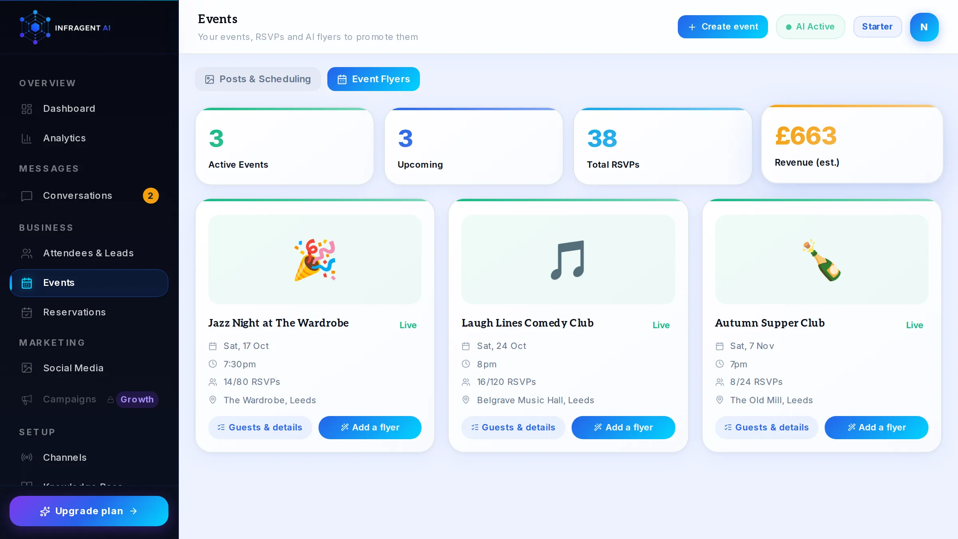958x539 pixels.
Task: Open Conversations in sidebar
Action: point(89,196)
